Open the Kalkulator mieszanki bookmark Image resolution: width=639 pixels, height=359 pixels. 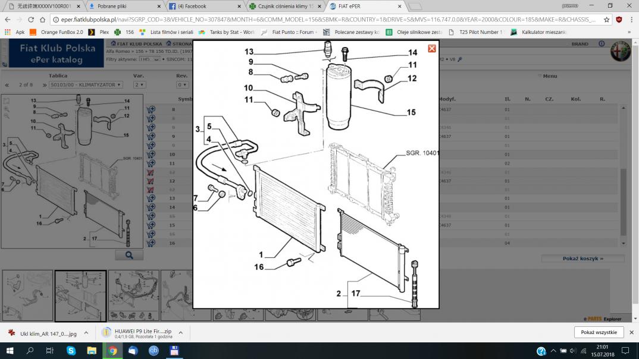[x=538, y=32]
